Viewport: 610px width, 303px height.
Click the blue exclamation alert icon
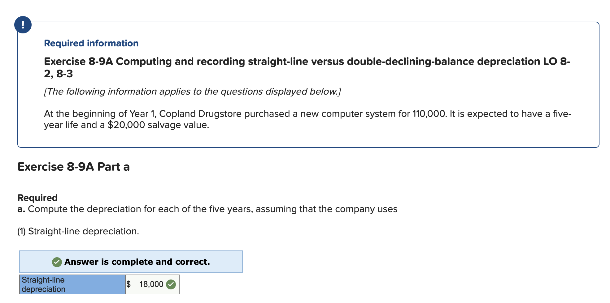[x=23, y=25]
